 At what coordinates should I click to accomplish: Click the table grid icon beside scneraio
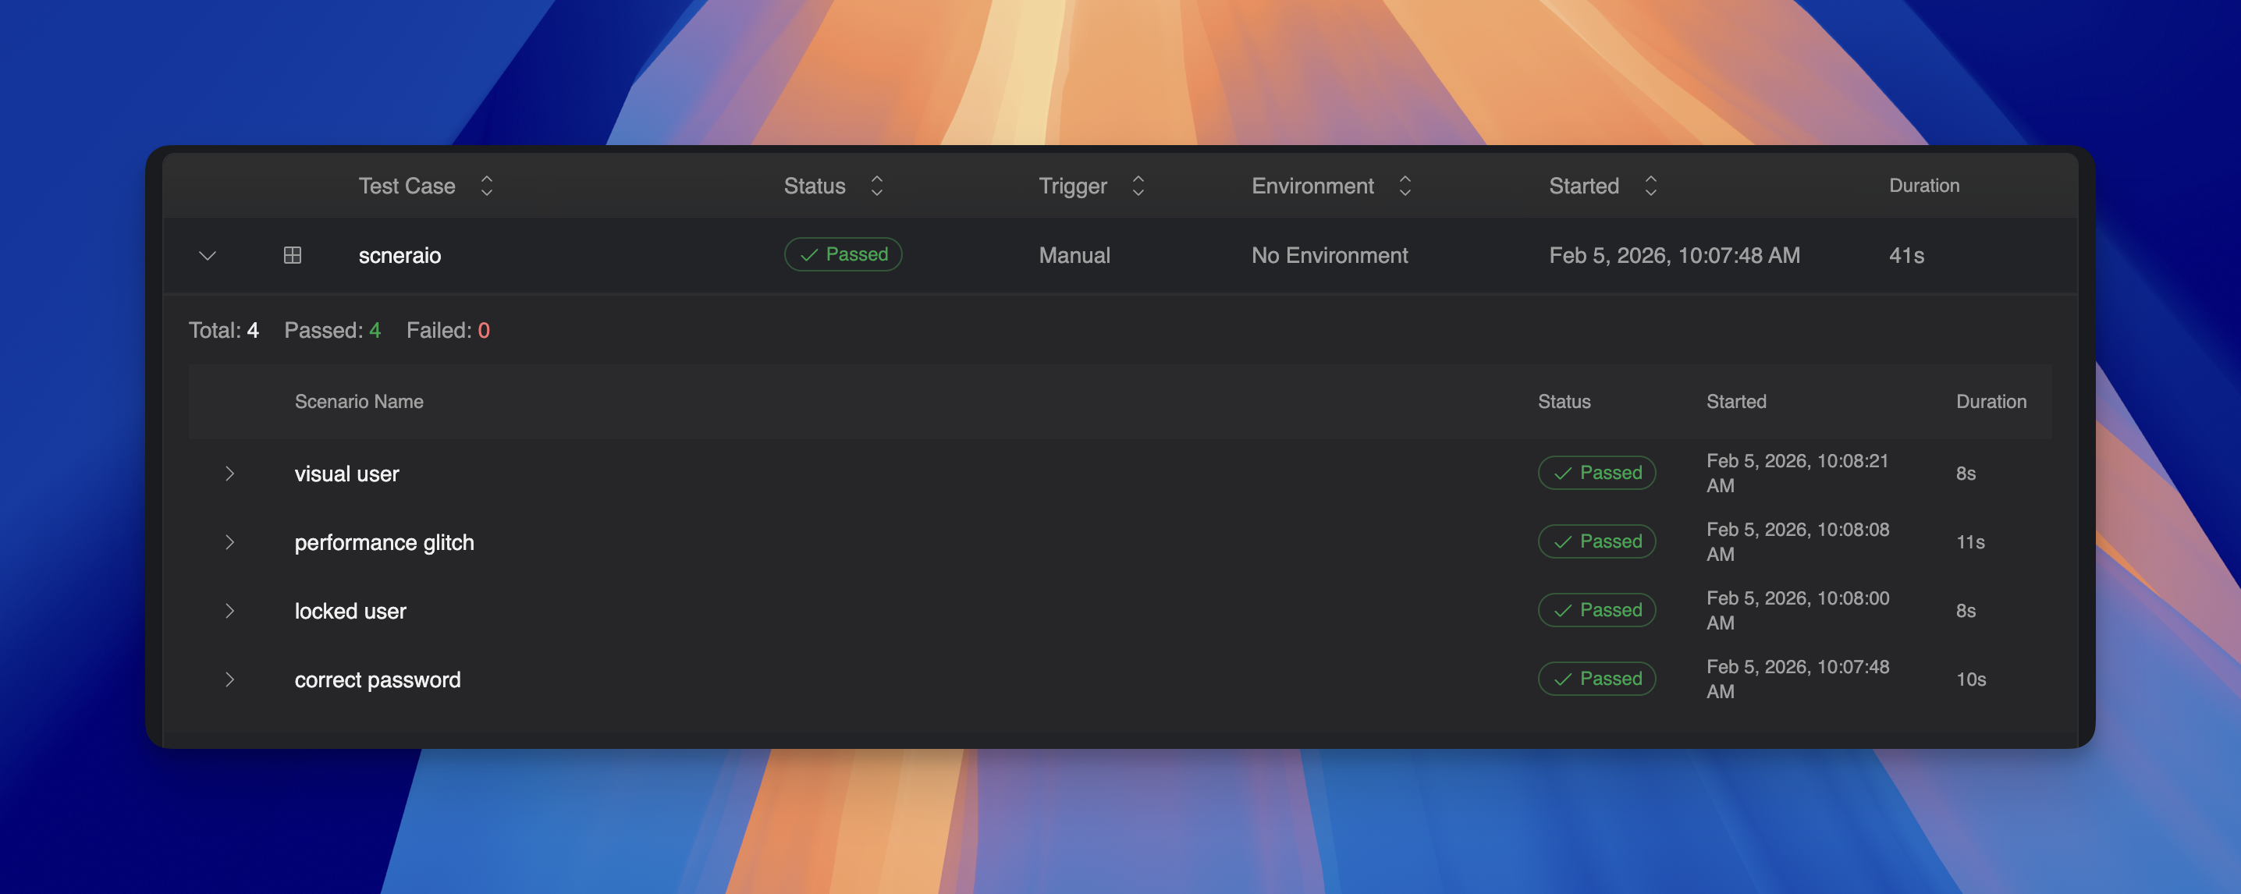[x=293, y=256]
